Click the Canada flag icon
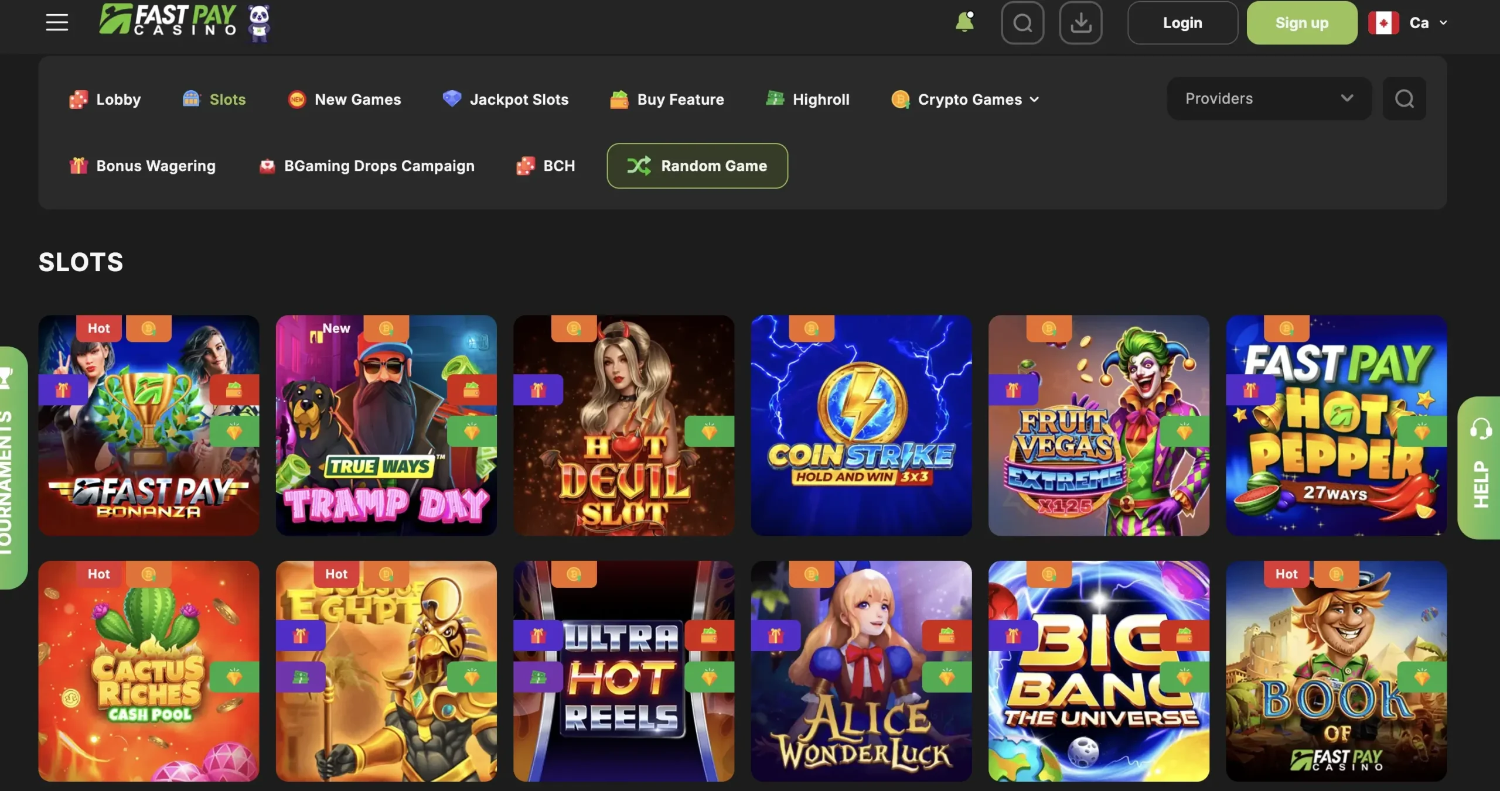Image resolution: width=1500 pixels, height=791 pixels. 1383,23
